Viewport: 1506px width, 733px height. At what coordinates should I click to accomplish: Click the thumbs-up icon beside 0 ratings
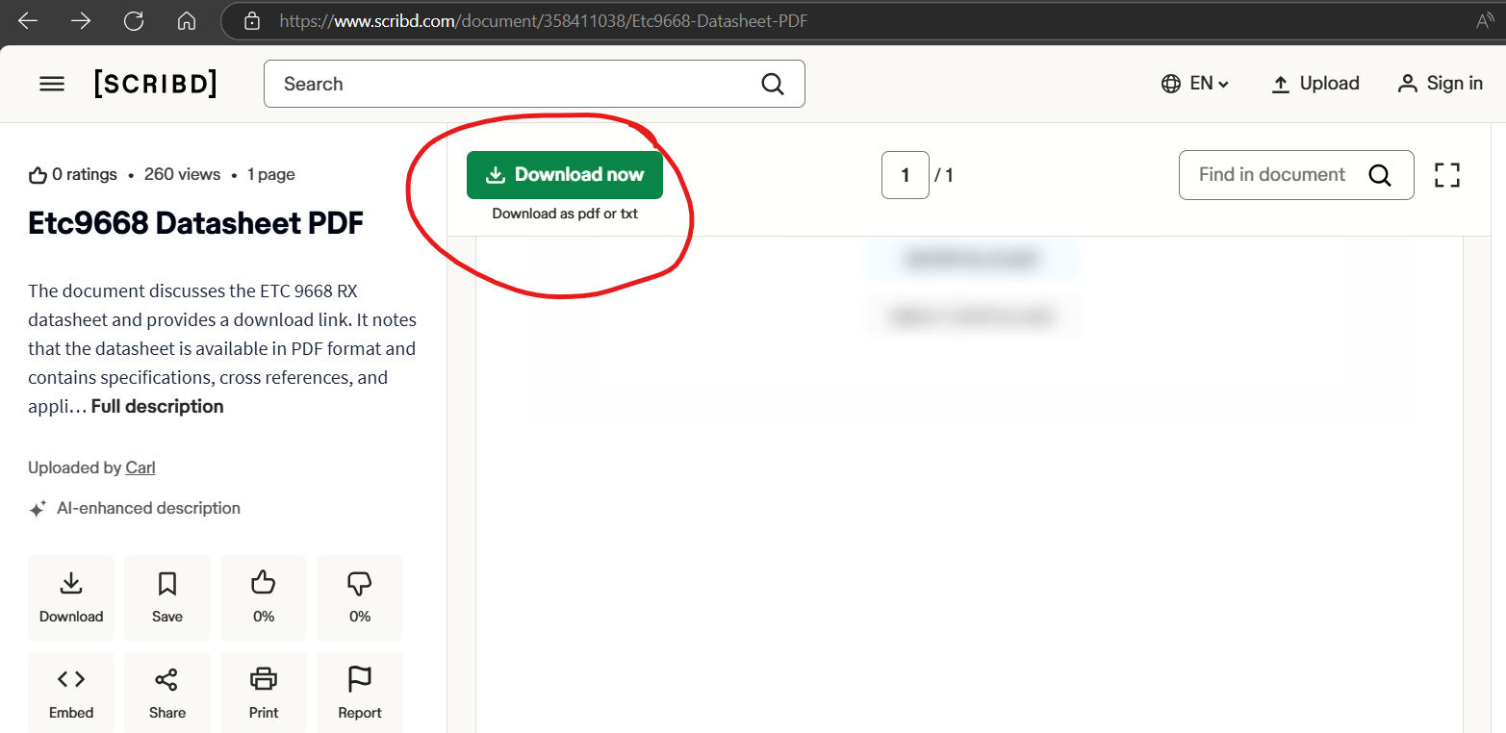click(x=38, y=175)
